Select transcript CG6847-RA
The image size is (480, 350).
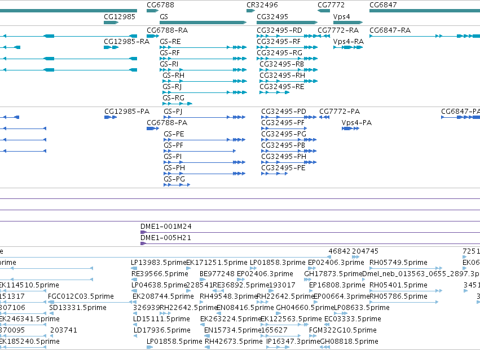tap(425, 36)
